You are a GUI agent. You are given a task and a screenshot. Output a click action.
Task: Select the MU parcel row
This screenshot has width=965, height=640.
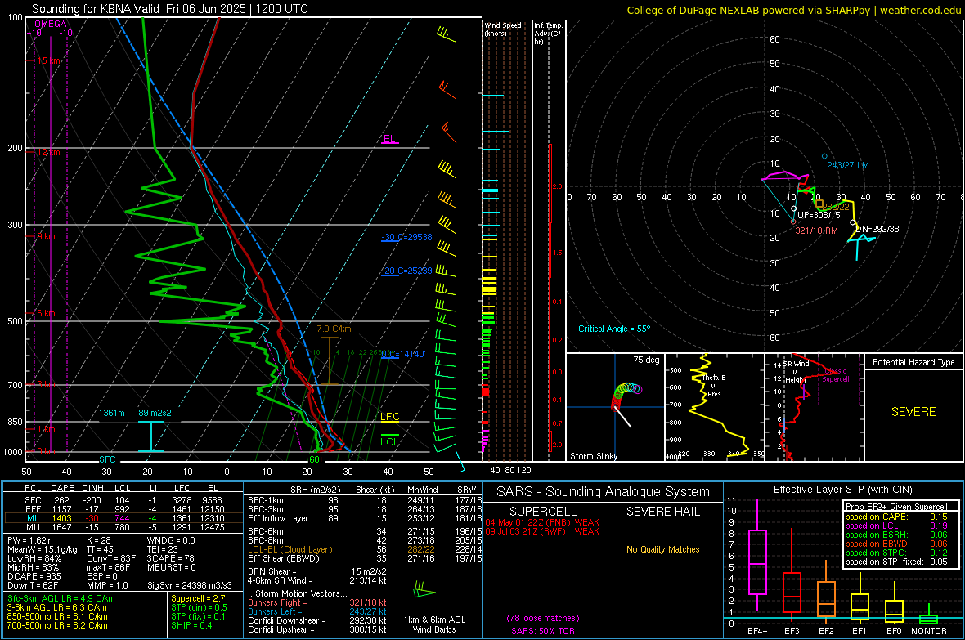coord(123,527)
